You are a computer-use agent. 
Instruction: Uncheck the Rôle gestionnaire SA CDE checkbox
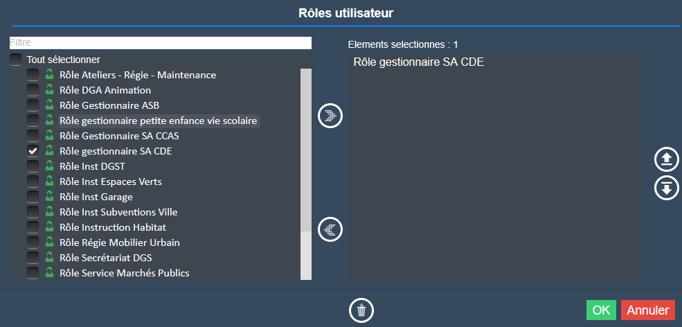pyautogui.click(x=33, y=151)
